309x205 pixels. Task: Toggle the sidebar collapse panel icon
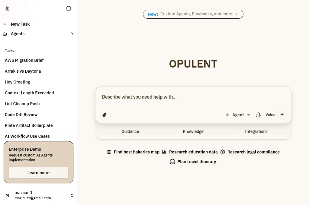(x=69, y=8)
